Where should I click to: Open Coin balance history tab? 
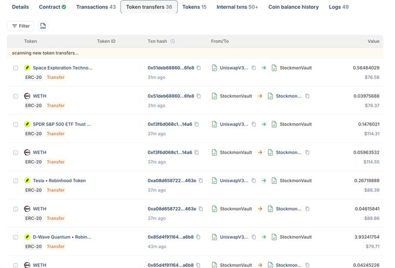pos(293,7)
